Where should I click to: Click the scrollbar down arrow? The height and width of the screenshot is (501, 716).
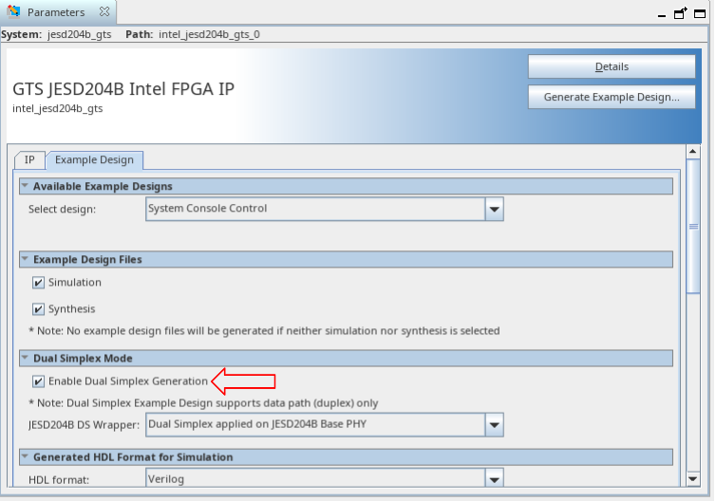(x=693, y=478)
